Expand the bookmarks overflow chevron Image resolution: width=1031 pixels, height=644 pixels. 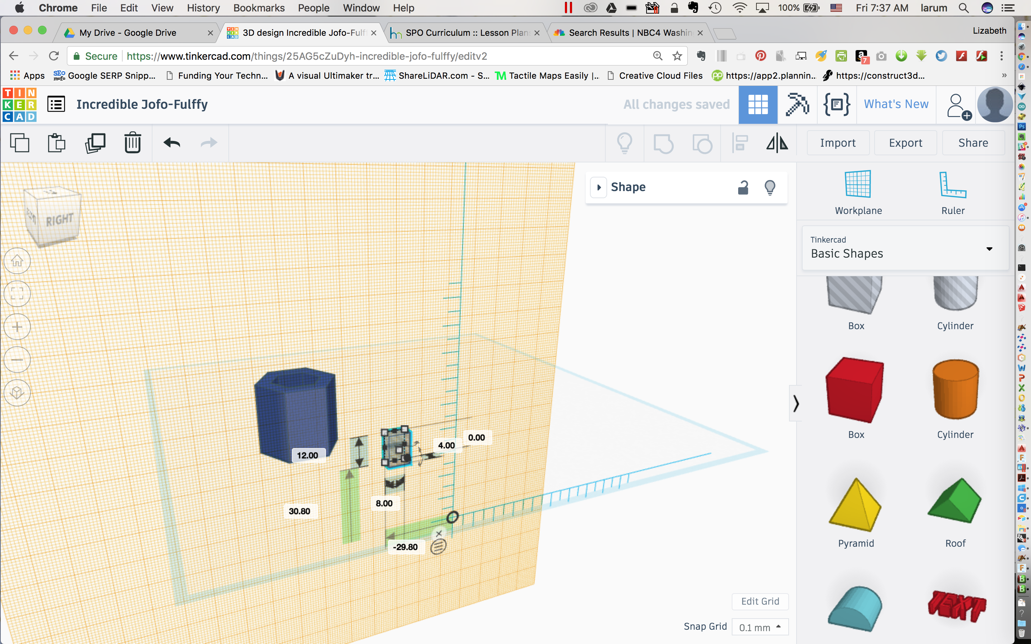coord(1004,75)
